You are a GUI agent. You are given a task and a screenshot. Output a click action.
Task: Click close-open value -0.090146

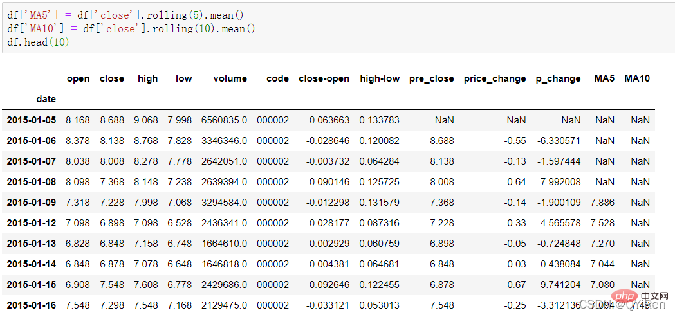pyautogui.click(x=328, y=182)
